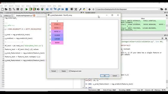Open the PYTHONPATH manager python icon
Viewport: 168px width, 94px height.
pyautogui.click(x=84, y=9)
